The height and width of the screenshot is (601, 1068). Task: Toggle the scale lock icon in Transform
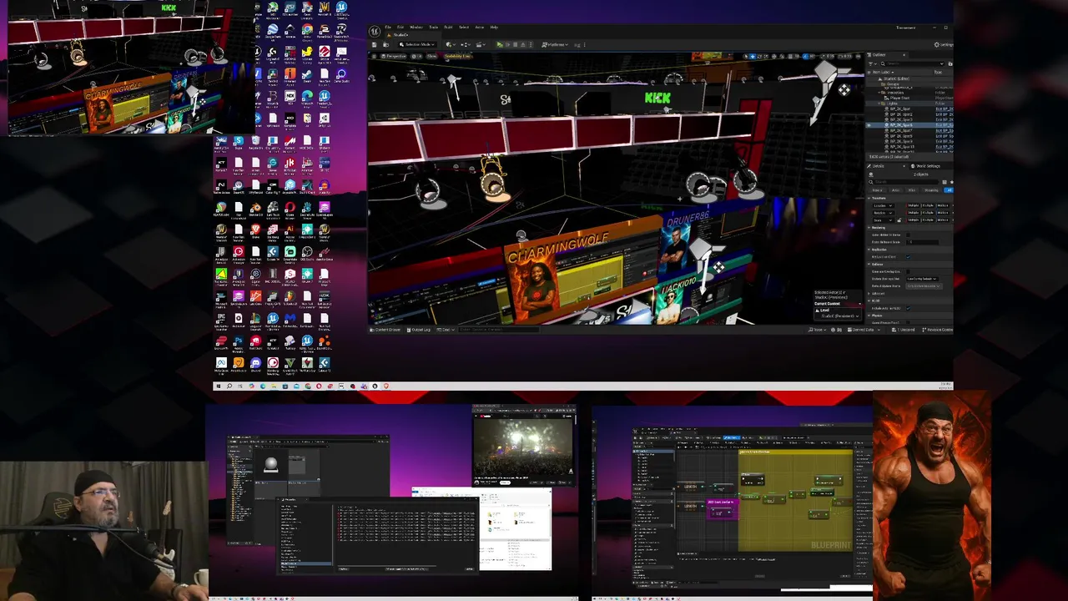pyautogui.click(x=899, y=220)
